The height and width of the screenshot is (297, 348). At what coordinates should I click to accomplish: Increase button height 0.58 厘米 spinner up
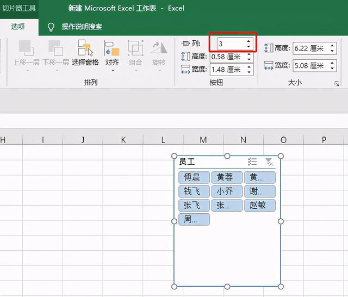click(x=249, y=54)
